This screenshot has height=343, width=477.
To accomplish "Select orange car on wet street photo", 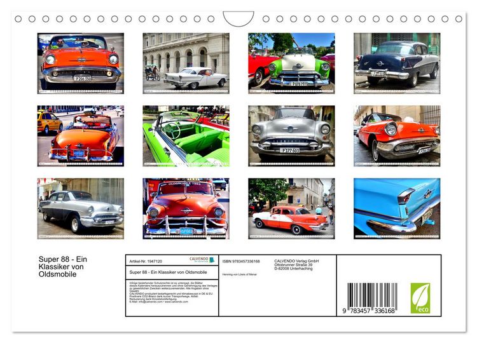I will pyautogui.click(x=397, y=136).
